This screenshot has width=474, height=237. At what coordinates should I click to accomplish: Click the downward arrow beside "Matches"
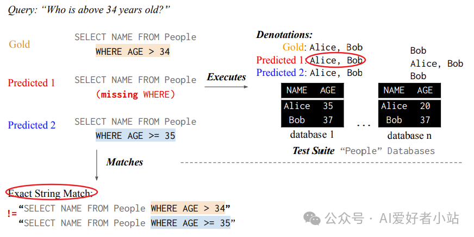point(97,165)
